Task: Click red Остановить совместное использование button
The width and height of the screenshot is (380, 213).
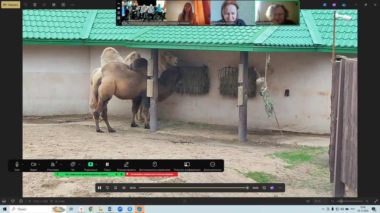Action: coord(151,174)
